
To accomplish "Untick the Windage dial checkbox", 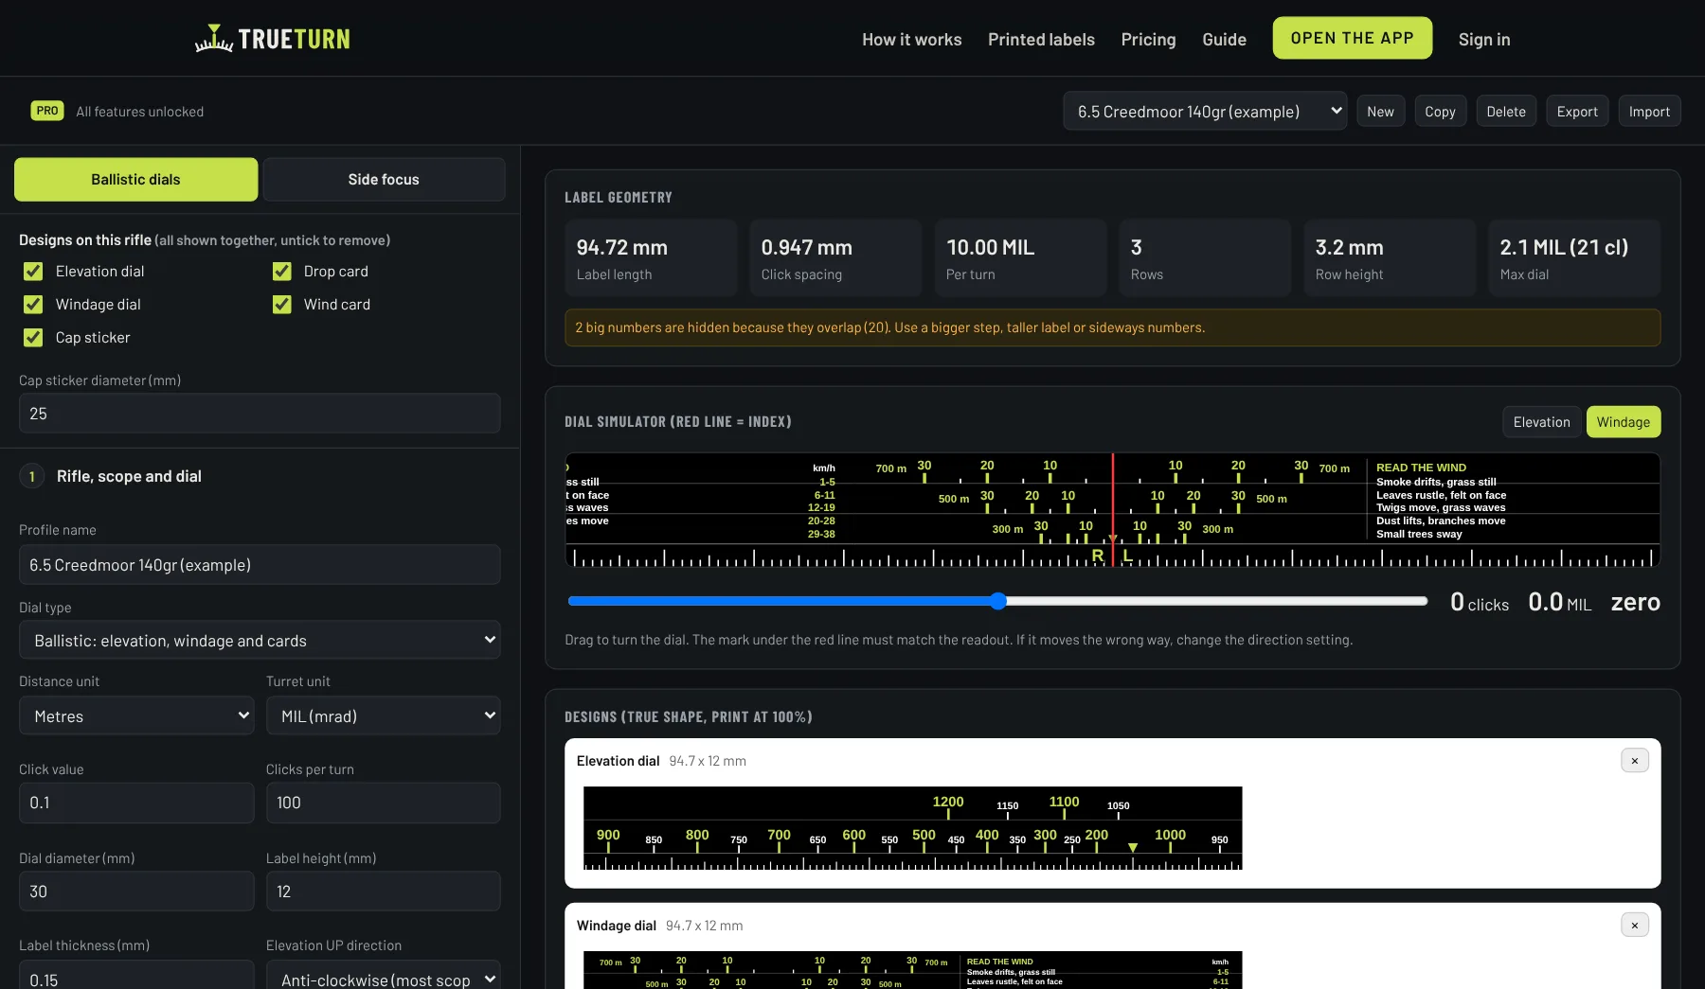I will [x=33, y=305].
